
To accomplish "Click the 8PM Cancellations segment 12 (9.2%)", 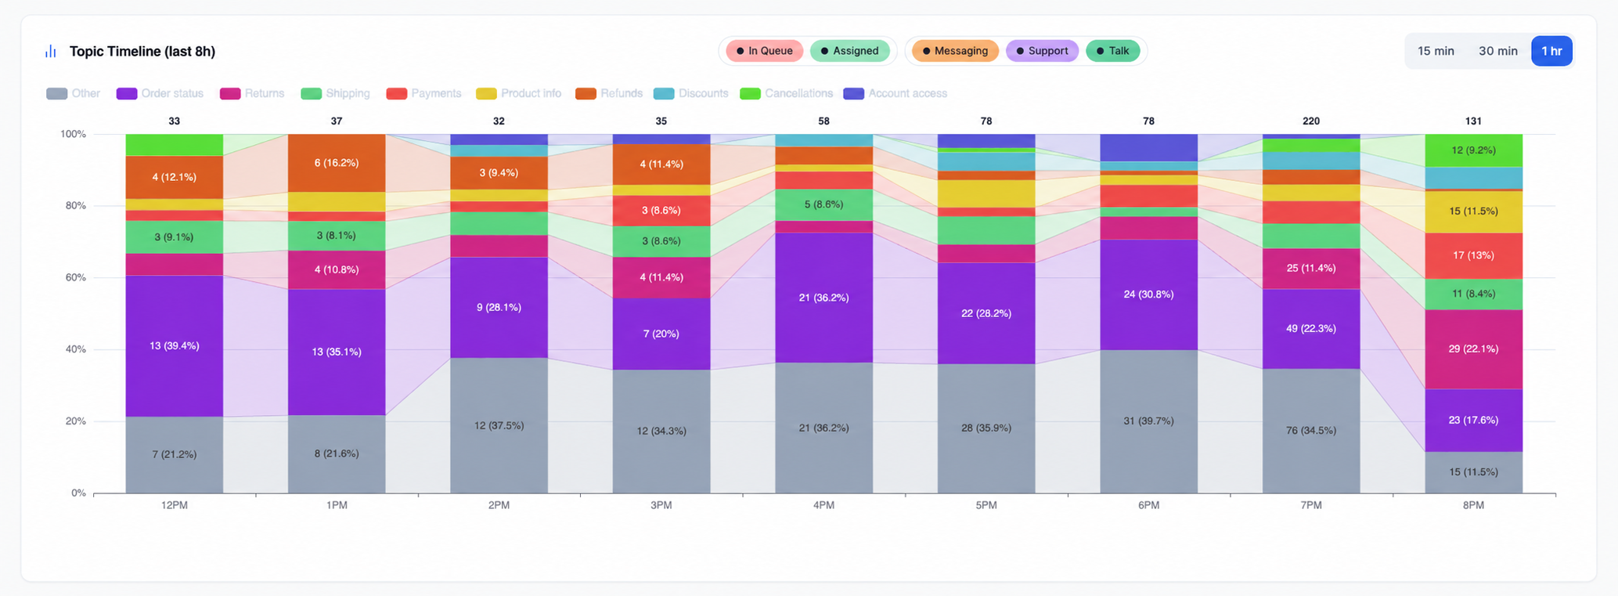I will [x=1473, y=150].
